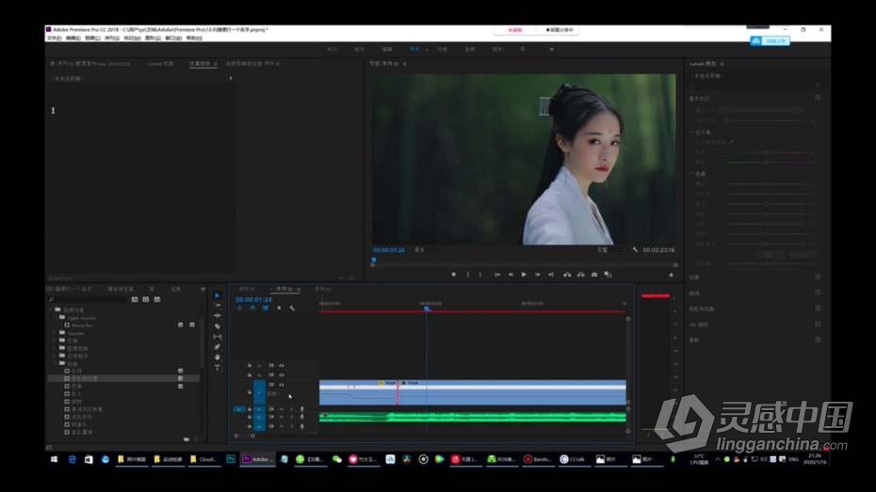The image size is (876, 492).
Task: Click the timeline Add Marker icon
Action: pyautogui.click(x=279, y=308)
